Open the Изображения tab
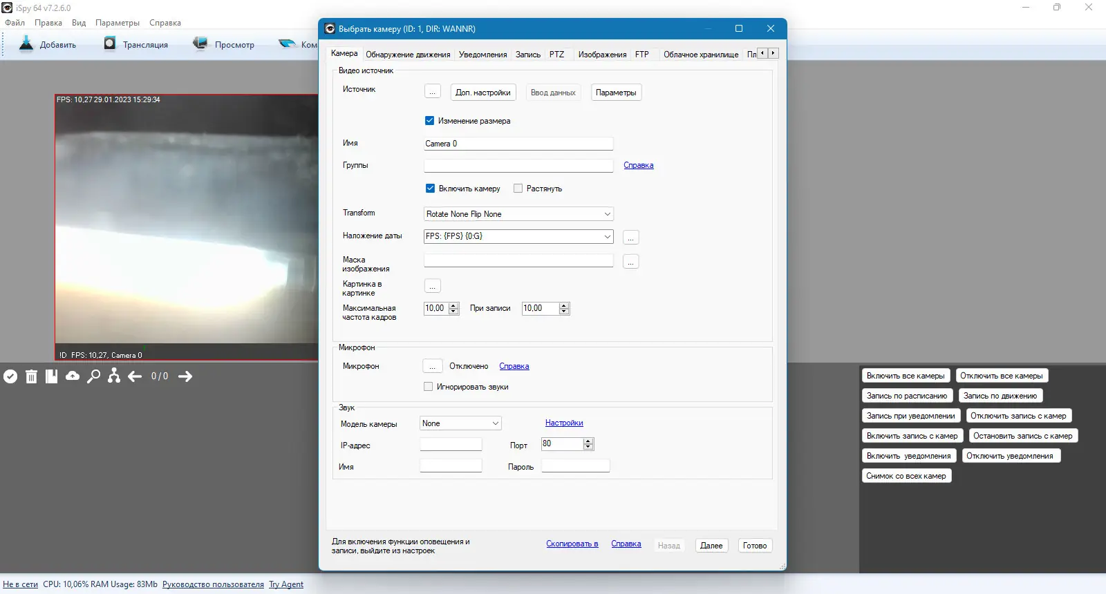The height and width of the screenshot is (594, 1106). coord(602,55)
